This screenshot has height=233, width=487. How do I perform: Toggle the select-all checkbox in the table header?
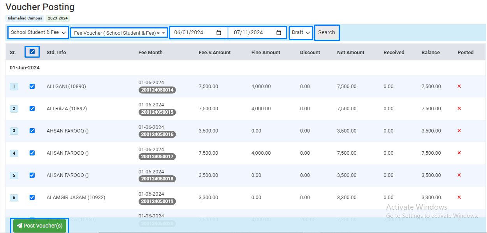(x=32, y=52)
